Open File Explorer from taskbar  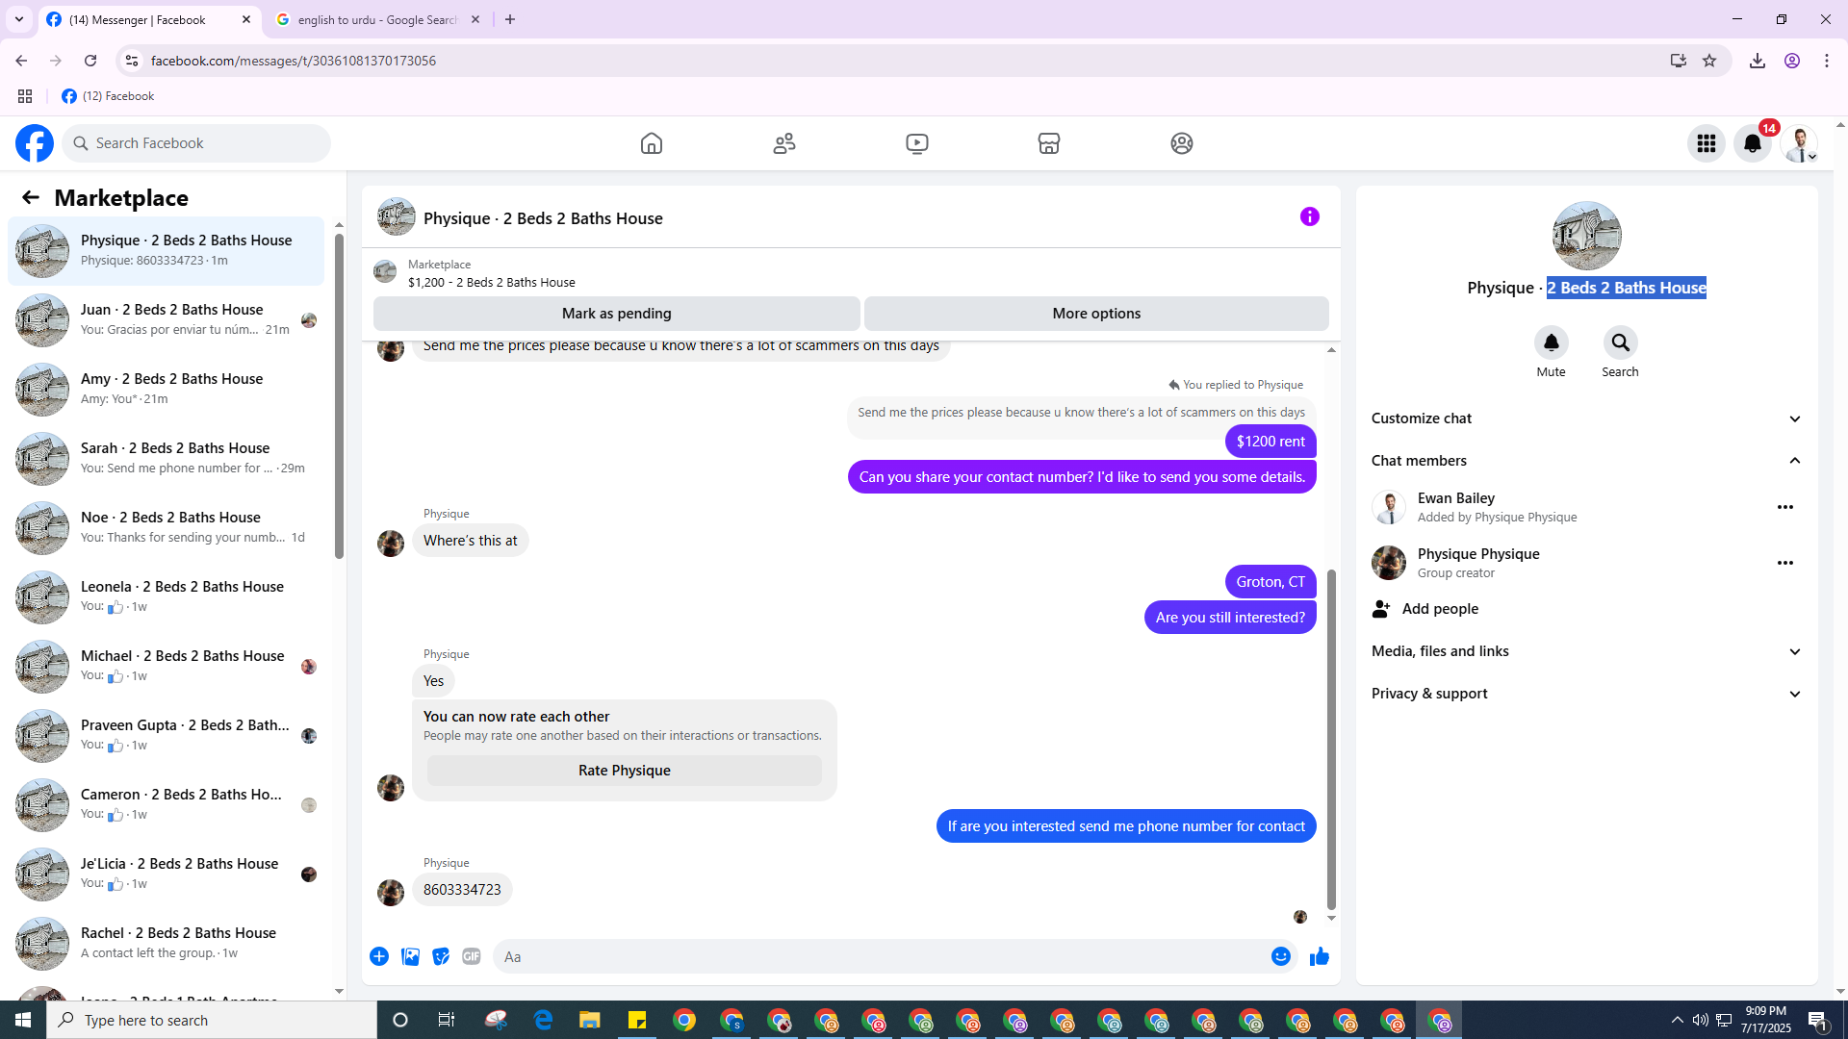tap(590, 1021)
